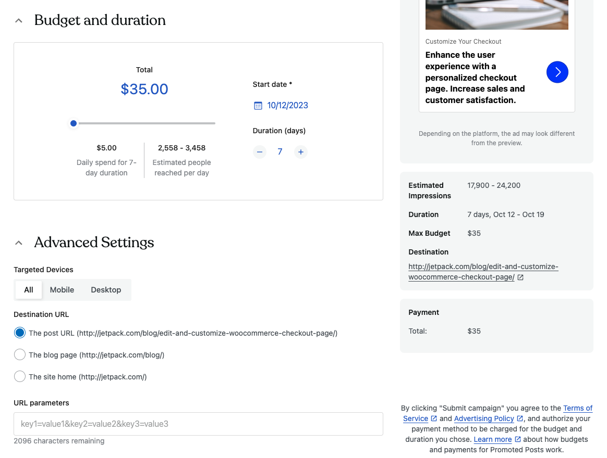Open external link icon next to destination URL

click(x=520, y=277)
